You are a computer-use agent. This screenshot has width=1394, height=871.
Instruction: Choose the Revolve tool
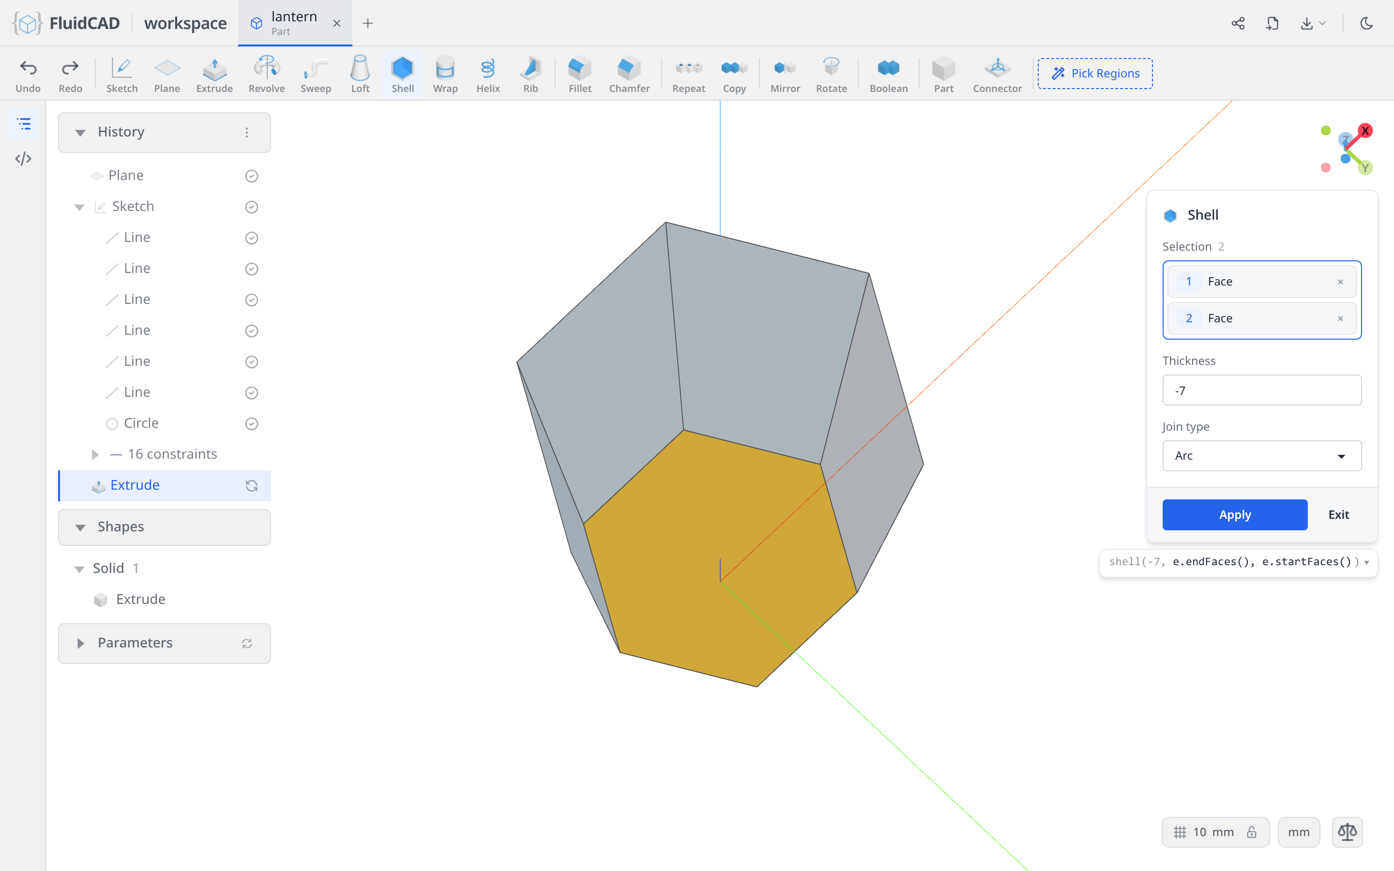(267, 75)
